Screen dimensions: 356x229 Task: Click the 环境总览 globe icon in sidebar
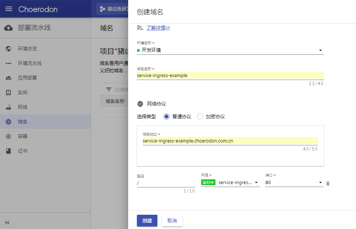pos(8,49)
